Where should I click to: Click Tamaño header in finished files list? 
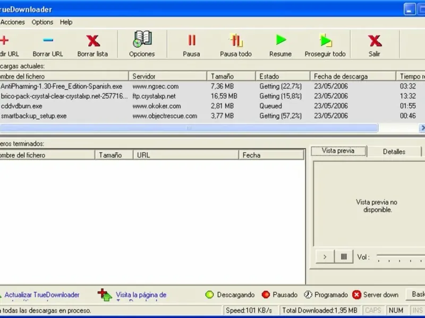click(114, 155)
